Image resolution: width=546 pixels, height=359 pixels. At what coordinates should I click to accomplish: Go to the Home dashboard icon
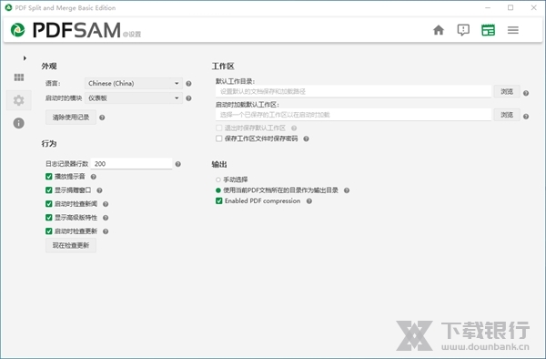[439, 30]
